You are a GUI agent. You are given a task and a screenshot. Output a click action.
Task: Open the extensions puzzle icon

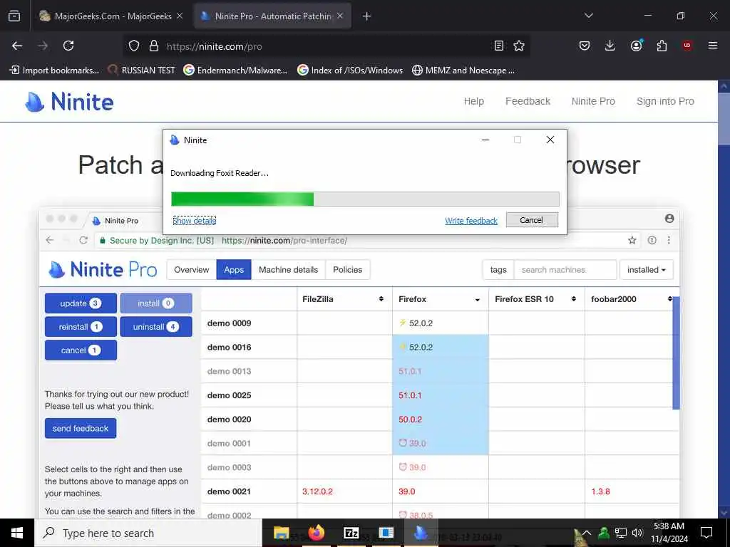pos(662,46)
